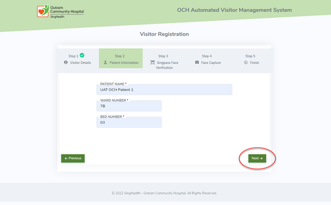Focus the Patient Name input field
The height and width of the screenshot is (205, 331).
pyautogui.click(x=164, y=90)
